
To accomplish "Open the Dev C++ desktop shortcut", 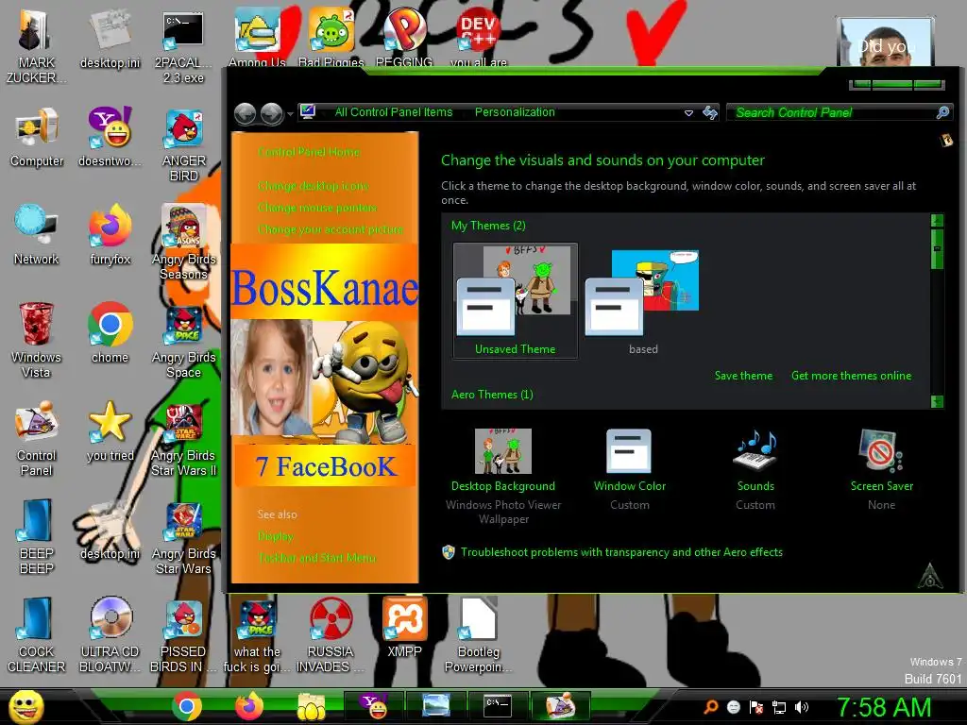I will point(479,37).
